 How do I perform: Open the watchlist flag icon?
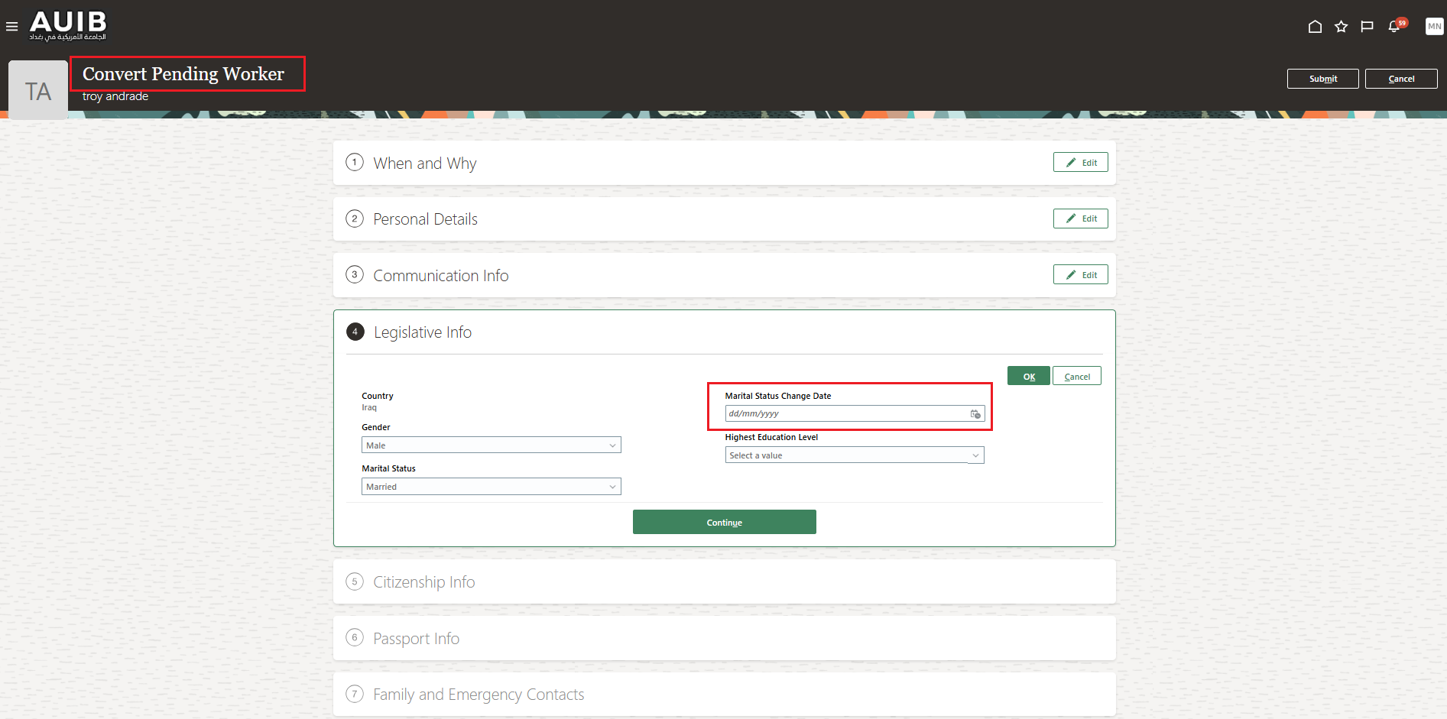pyautogui.click(x=1367, y=26)
